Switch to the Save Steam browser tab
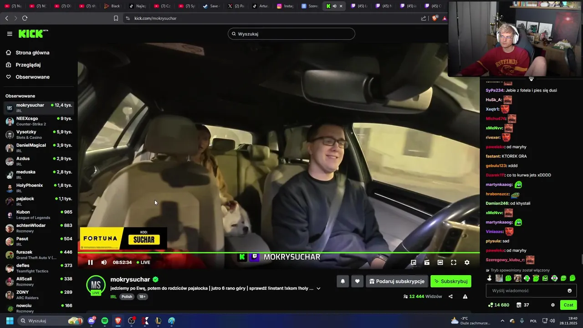 coord(210,6)
